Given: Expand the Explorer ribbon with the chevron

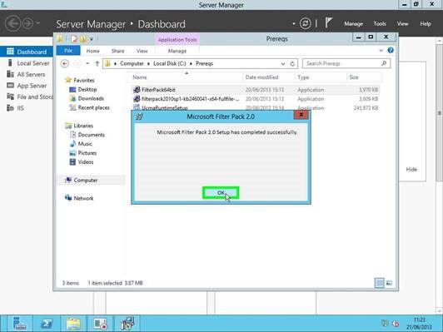Looking at the screenshot, I should click(x=381, y=51).
